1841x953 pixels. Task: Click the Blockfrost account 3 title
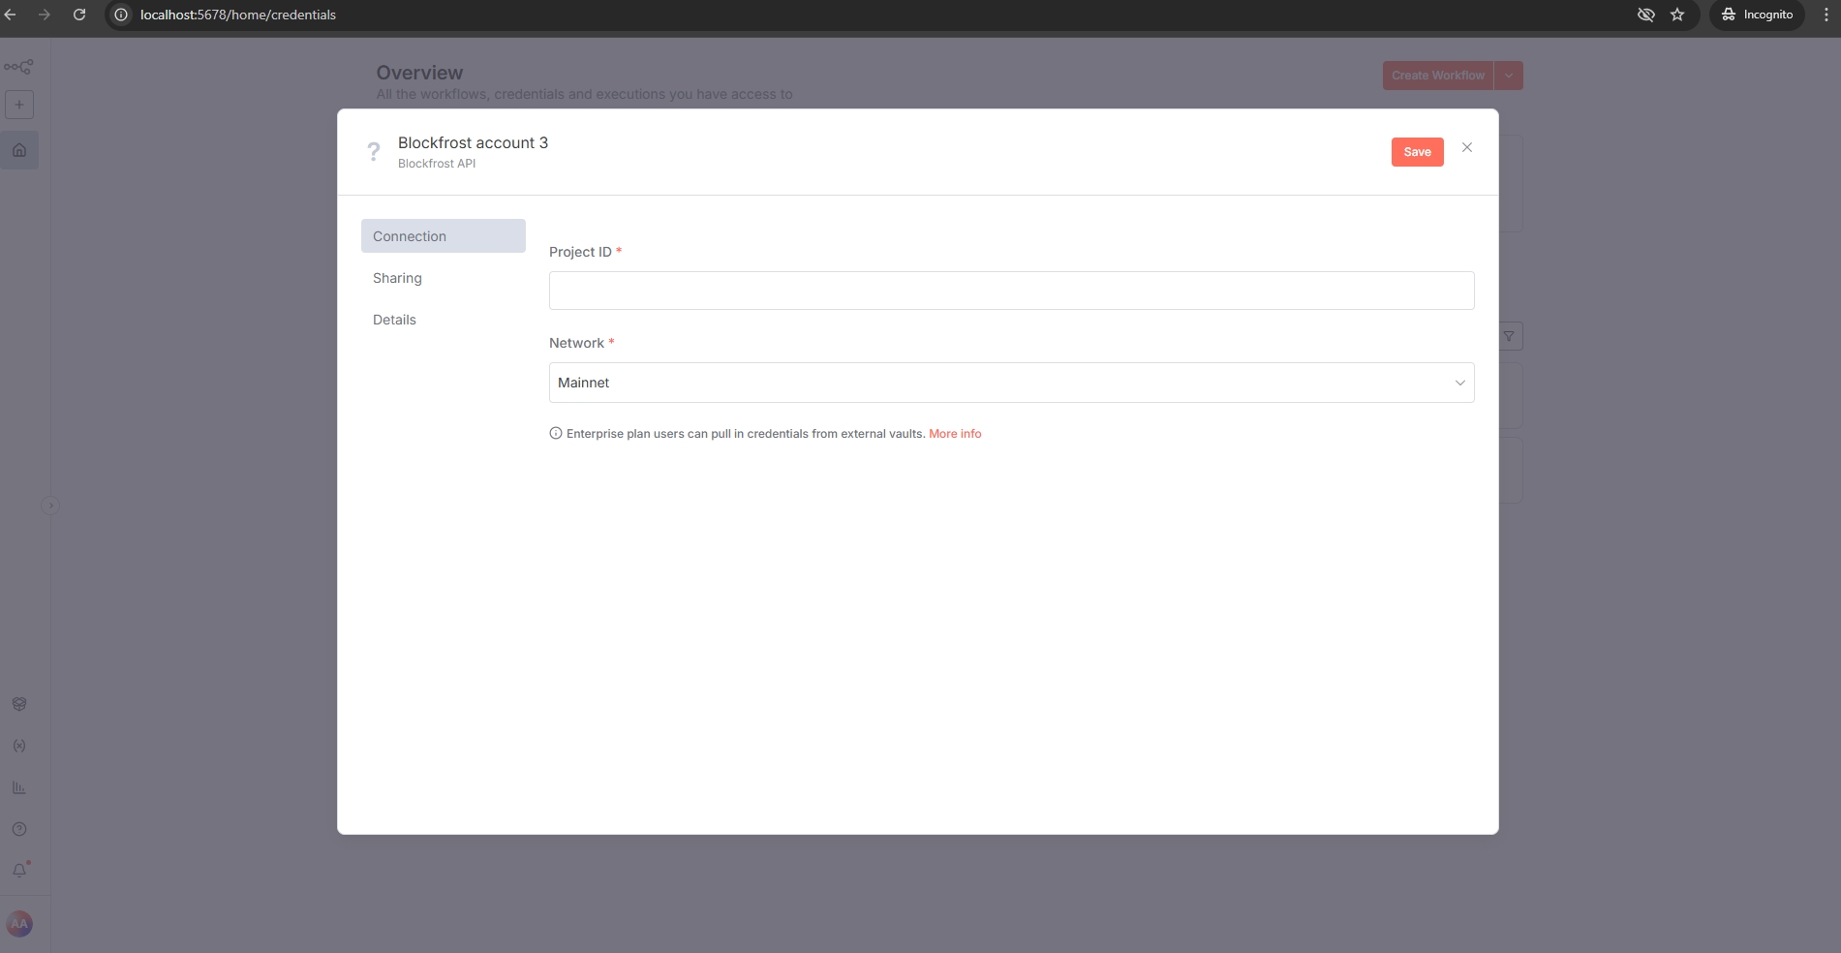[x=473, y=142]
